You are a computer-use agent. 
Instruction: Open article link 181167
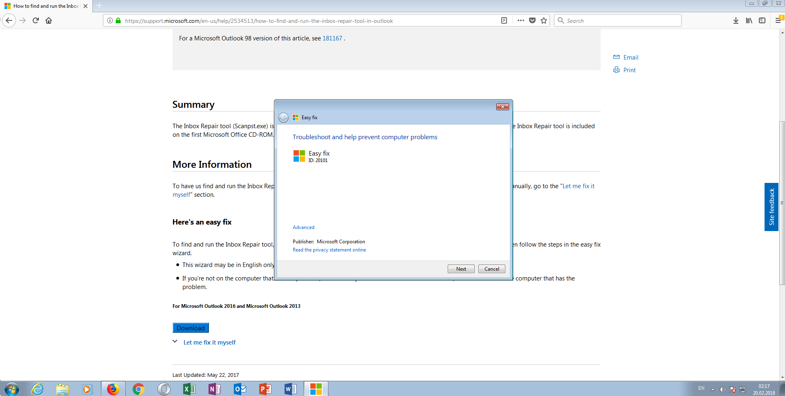pos(332,38)
